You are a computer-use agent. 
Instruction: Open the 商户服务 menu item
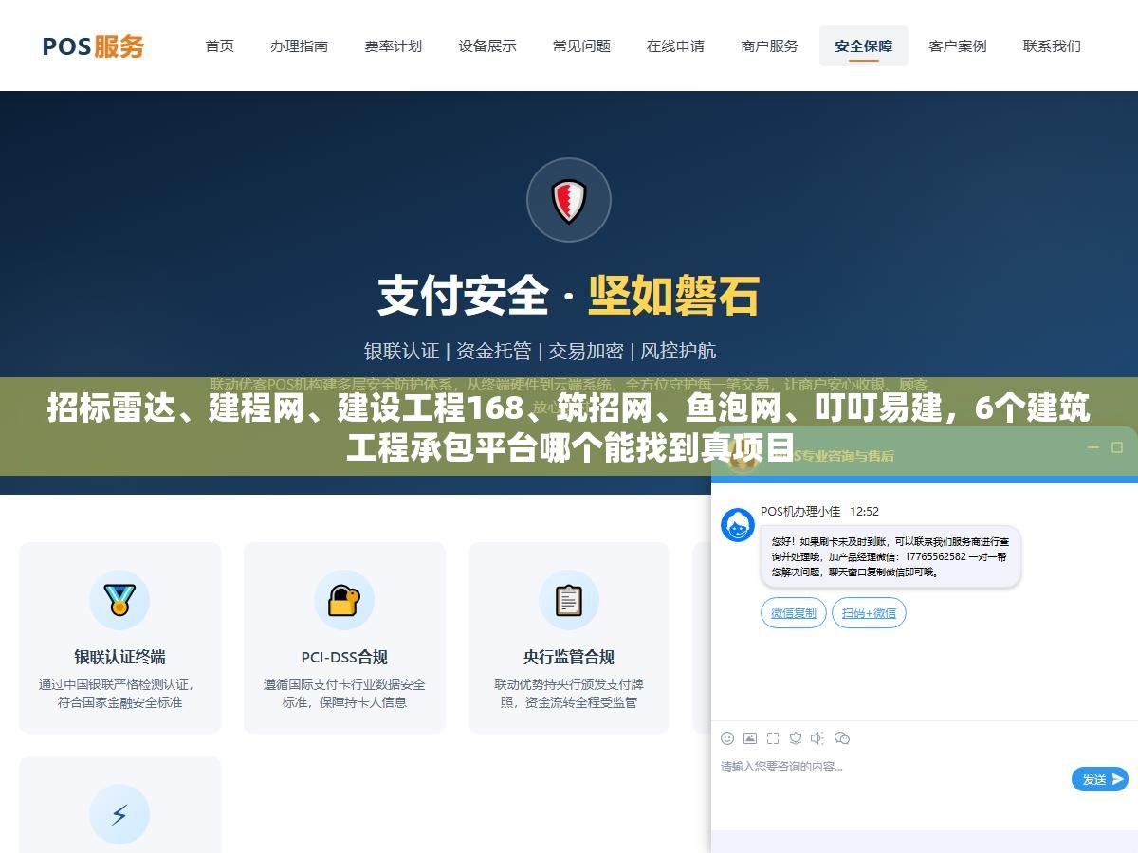(769, 45)
